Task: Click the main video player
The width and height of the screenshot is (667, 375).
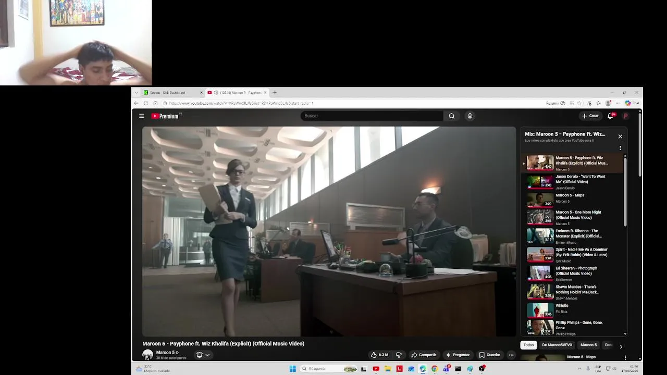Action: point(329,231)
